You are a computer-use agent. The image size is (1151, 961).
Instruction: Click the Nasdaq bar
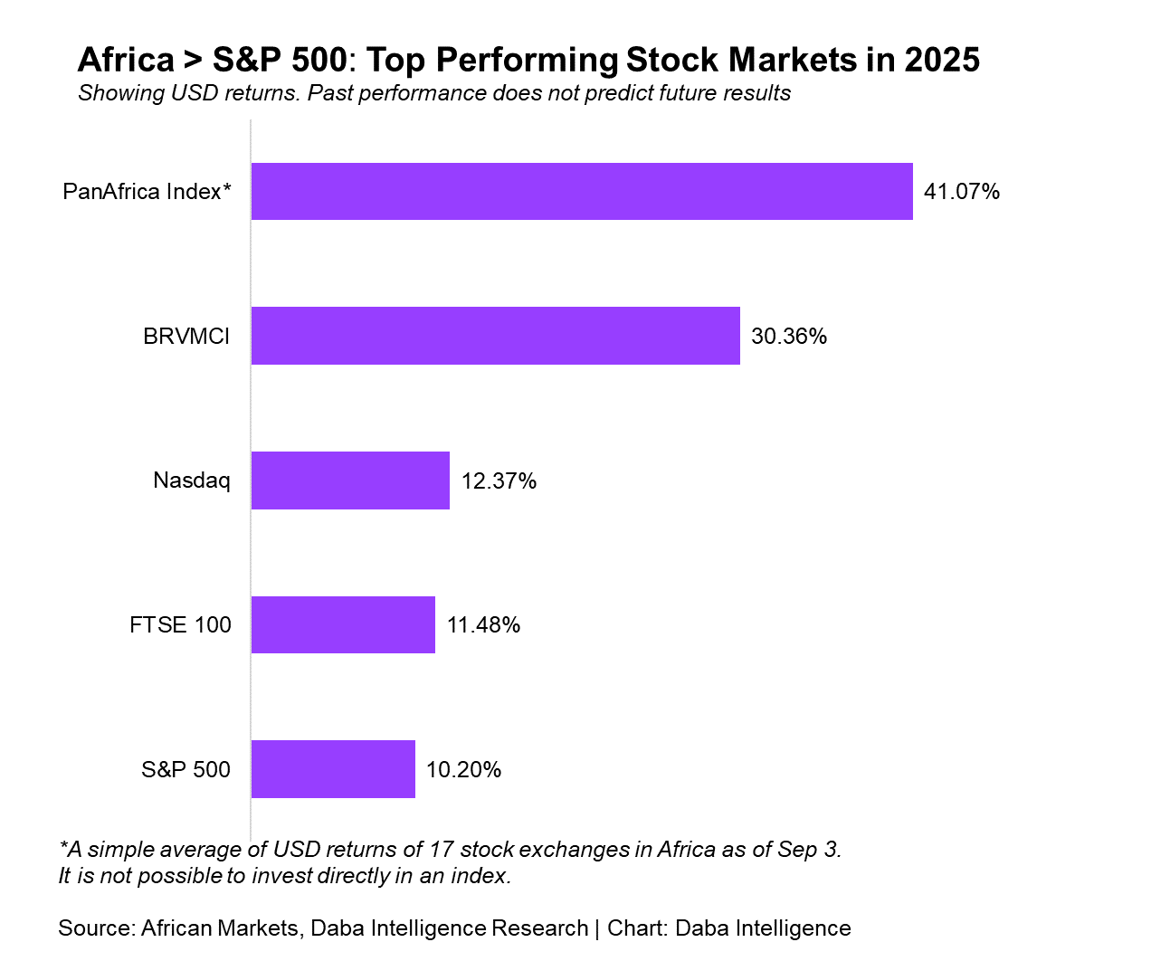click(350, 480)
